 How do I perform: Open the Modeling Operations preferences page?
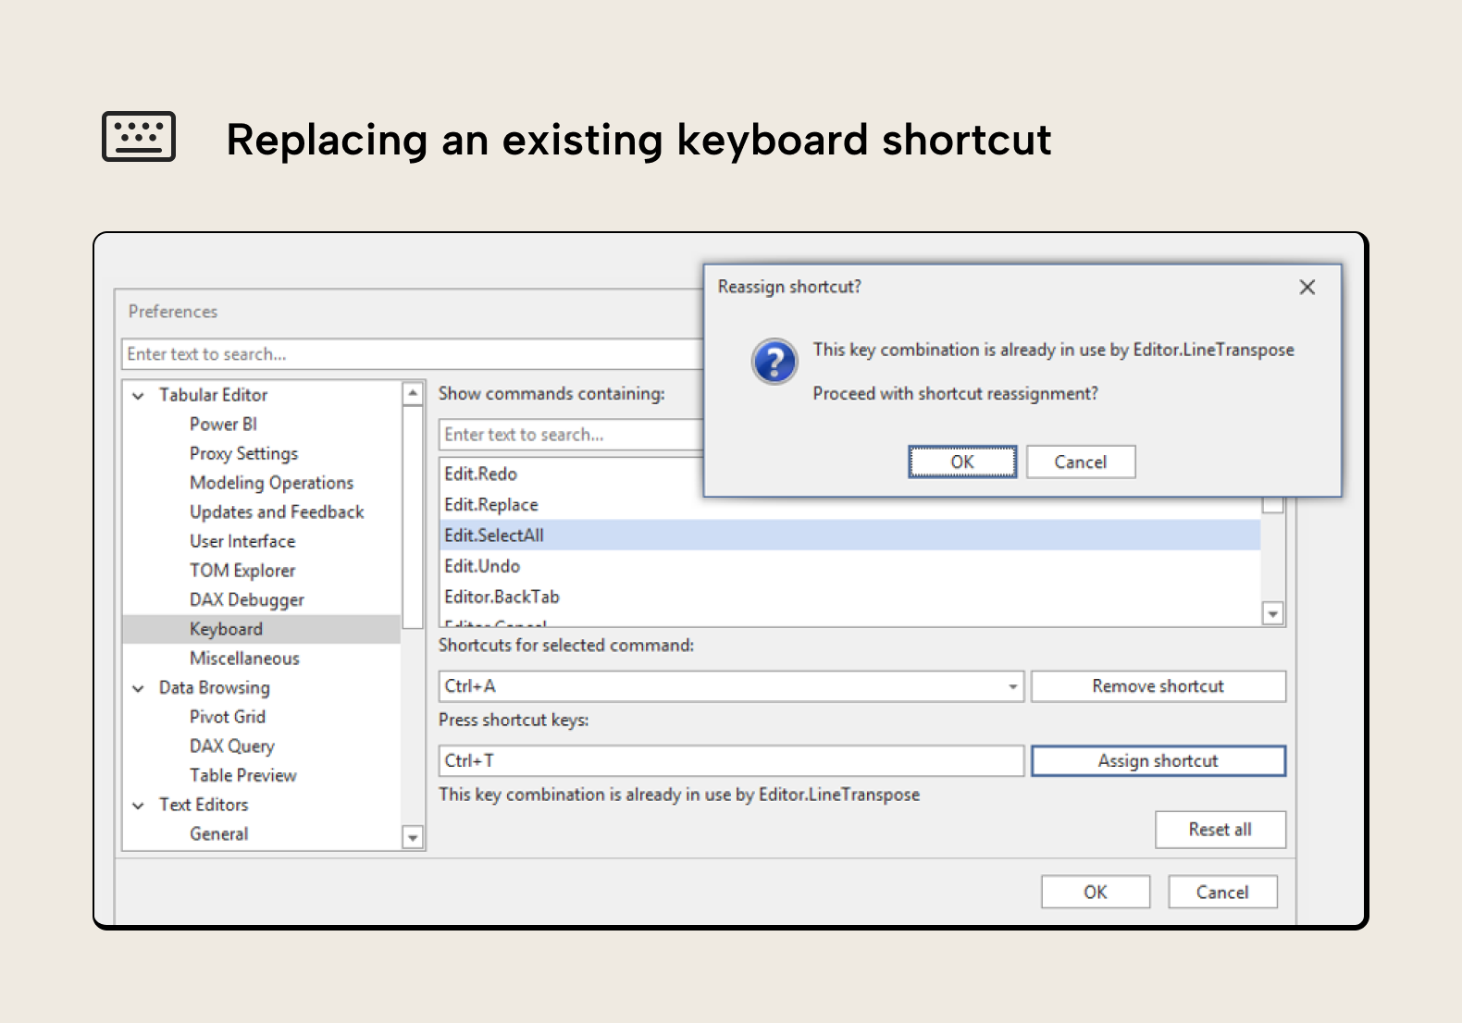(271, 483)
